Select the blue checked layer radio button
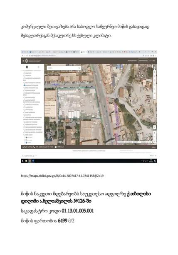178x255 pixels. 25,85
